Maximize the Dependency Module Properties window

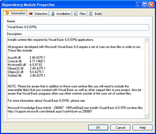pos(145,5)
